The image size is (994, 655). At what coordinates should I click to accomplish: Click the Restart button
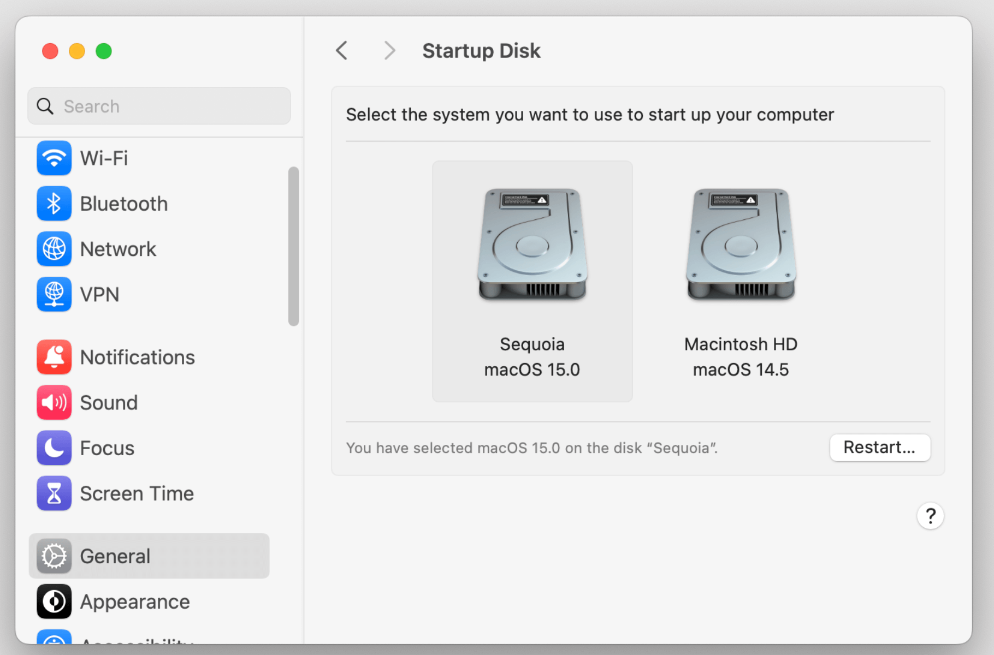click(x=880, y=447)
